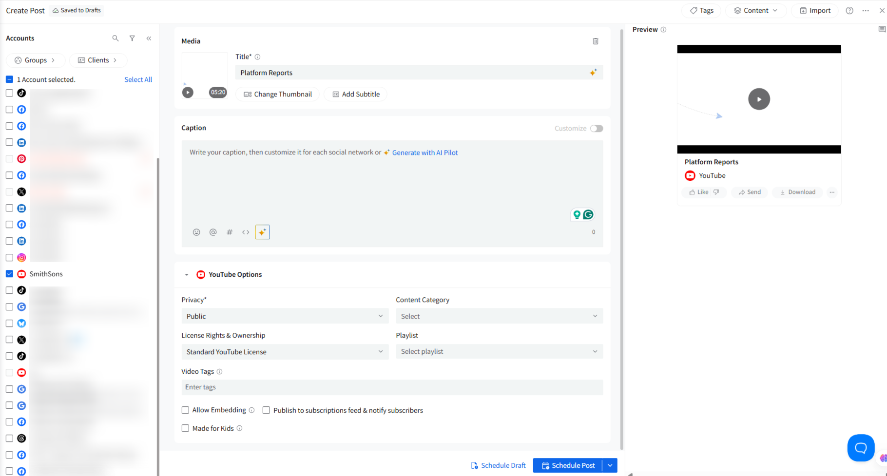
Task: Collapse the YouTube Options section
Action: click(x=187, y=275)
